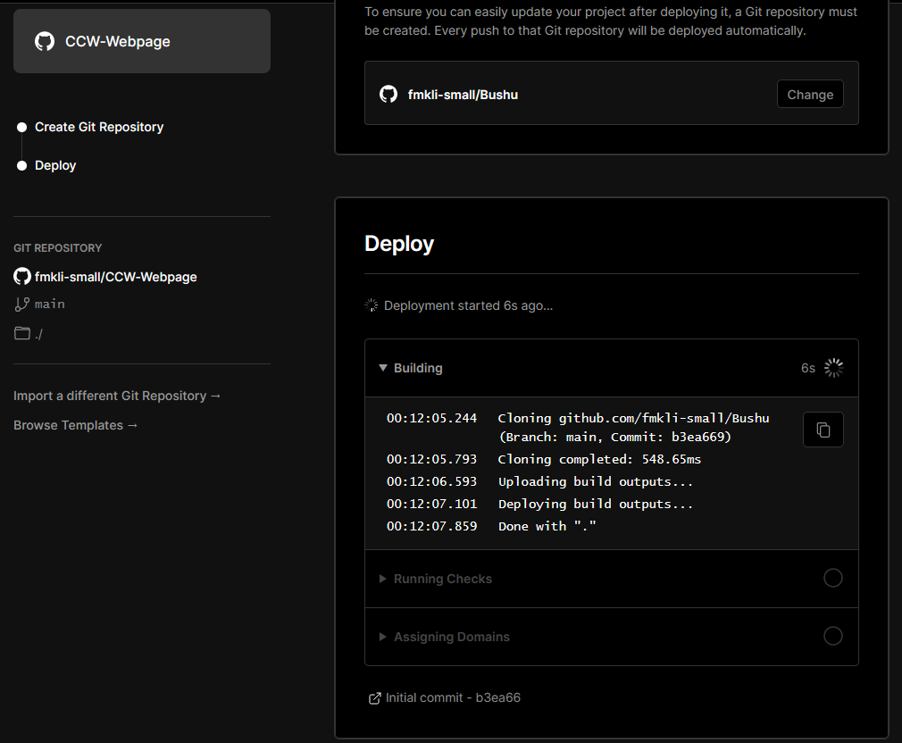
Task: Click the GitHub icon beside CCW-Webpage title
Action: 45,41
